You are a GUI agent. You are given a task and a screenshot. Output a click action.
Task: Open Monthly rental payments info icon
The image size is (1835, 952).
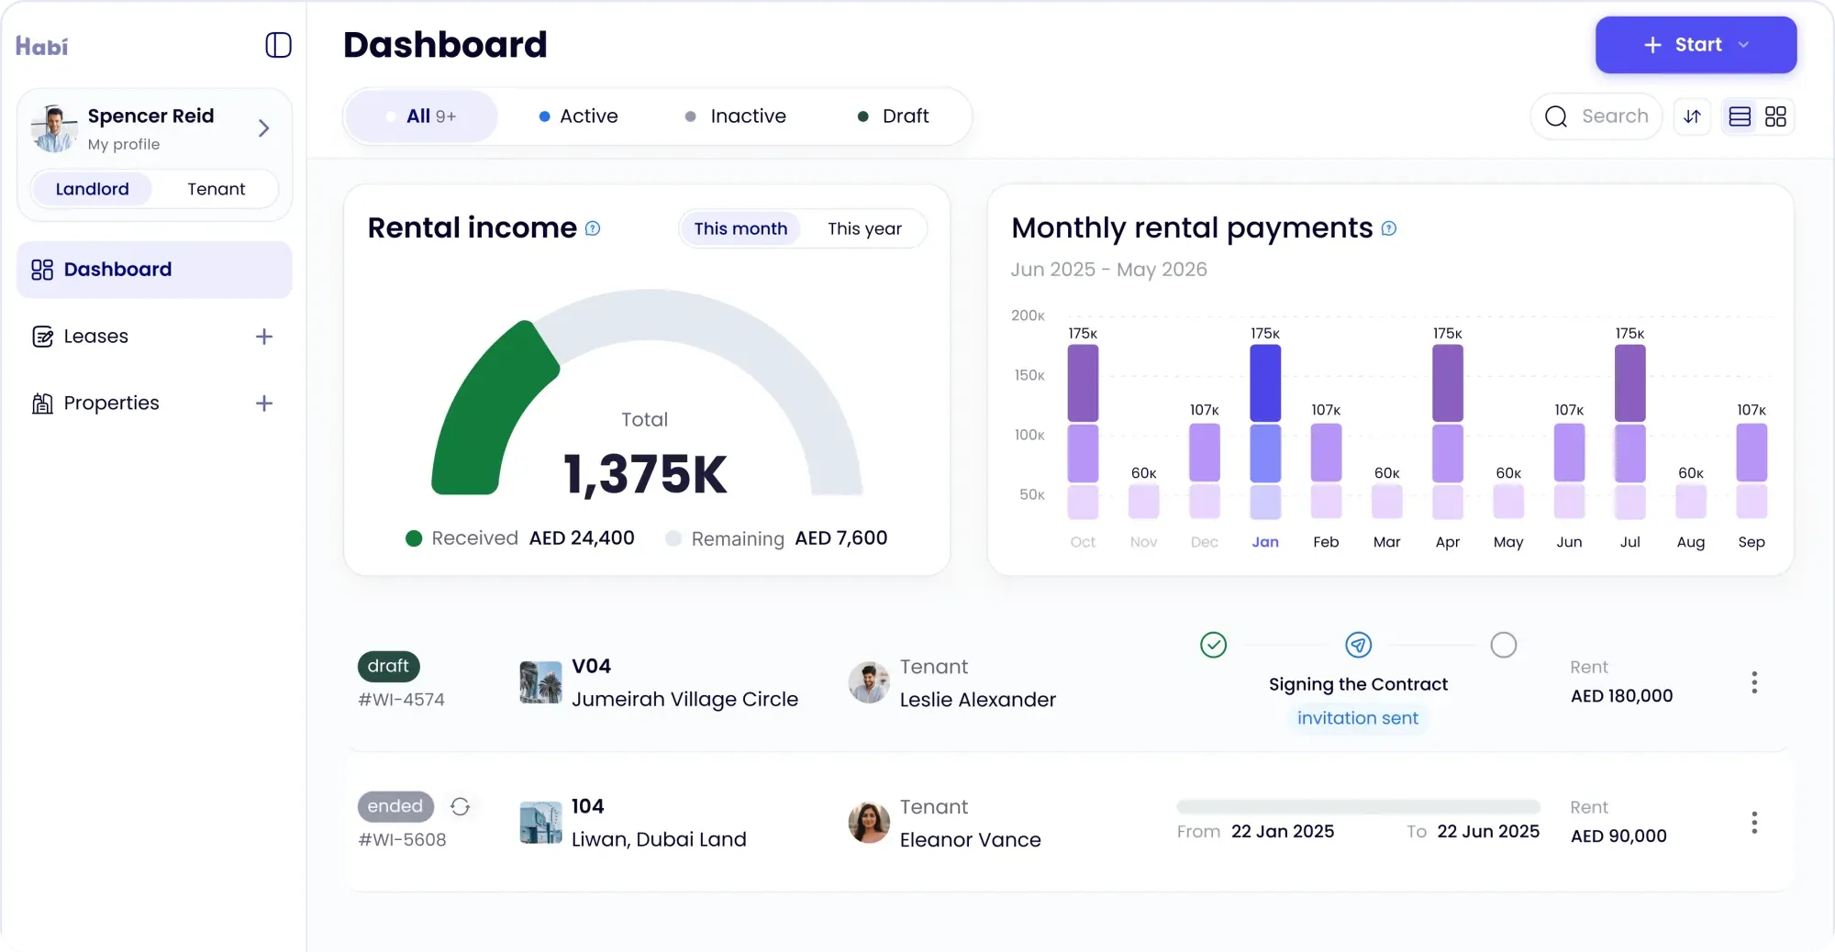point(1388,228)
